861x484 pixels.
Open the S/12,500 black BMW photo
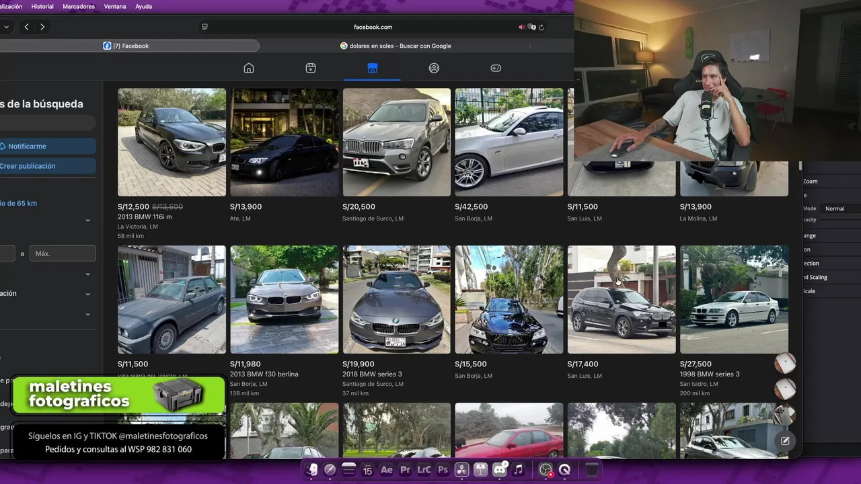[x=172, y=143]
